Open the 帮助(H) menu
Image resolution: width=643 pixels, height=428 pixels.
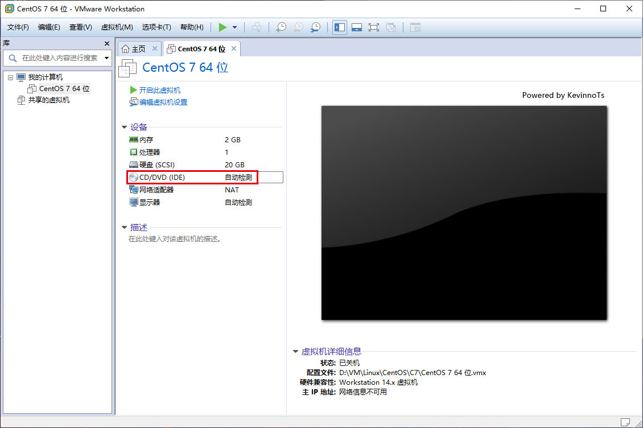pyautogui.click(x=192, y=27)
